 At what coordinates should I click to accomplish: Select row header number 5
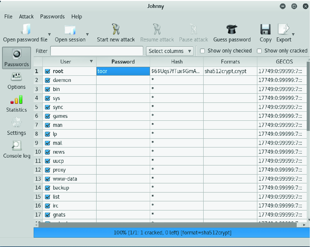pyautogui.click(x=38, y=107)
